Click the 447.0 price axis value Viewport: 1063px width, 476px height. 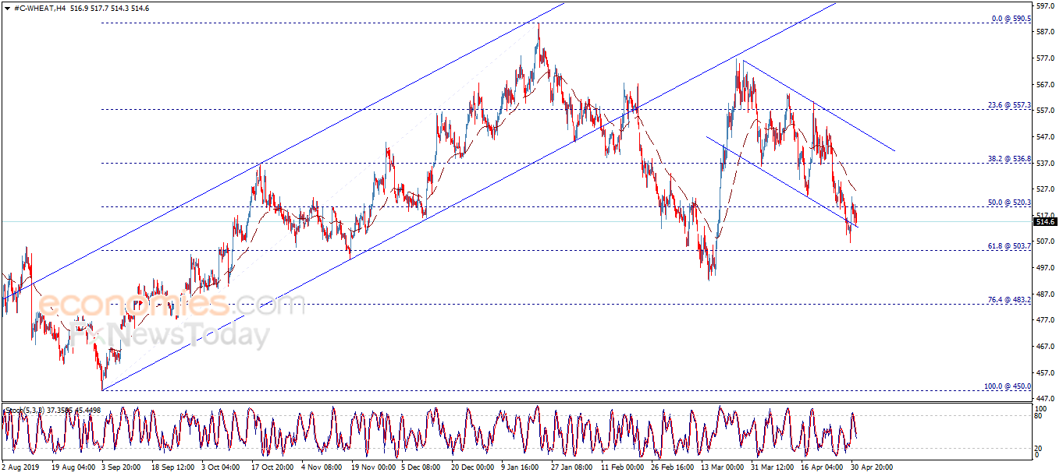click(1047, 399)
